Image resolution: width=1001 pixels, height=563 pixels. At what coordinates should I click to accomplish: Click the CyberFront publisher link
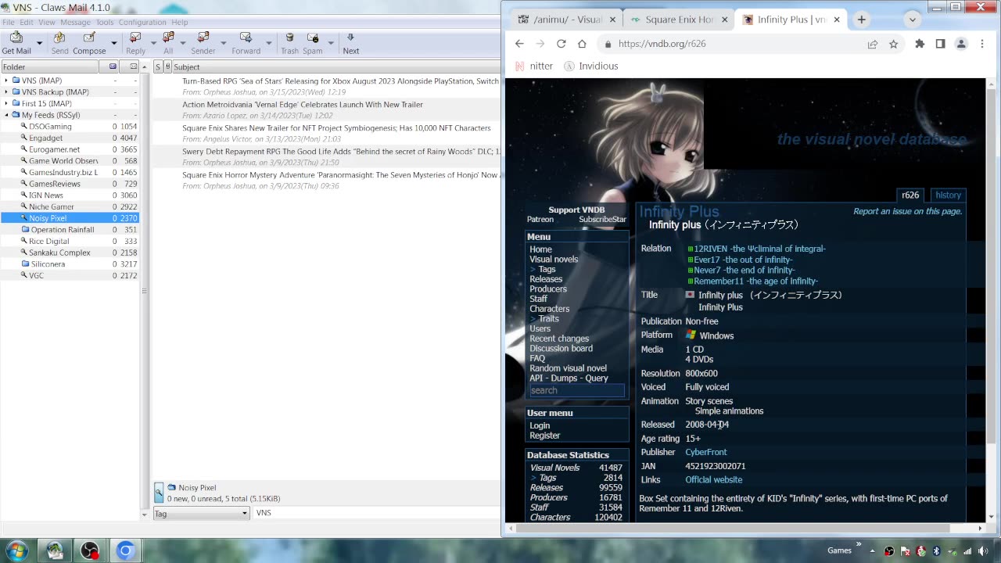point(706,452)
